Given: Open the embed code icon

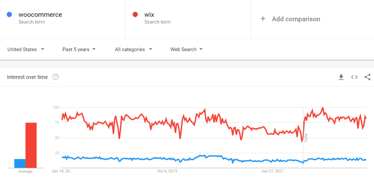Looking at the screenshot, I should pyautogui.click(x=354, y=77).
